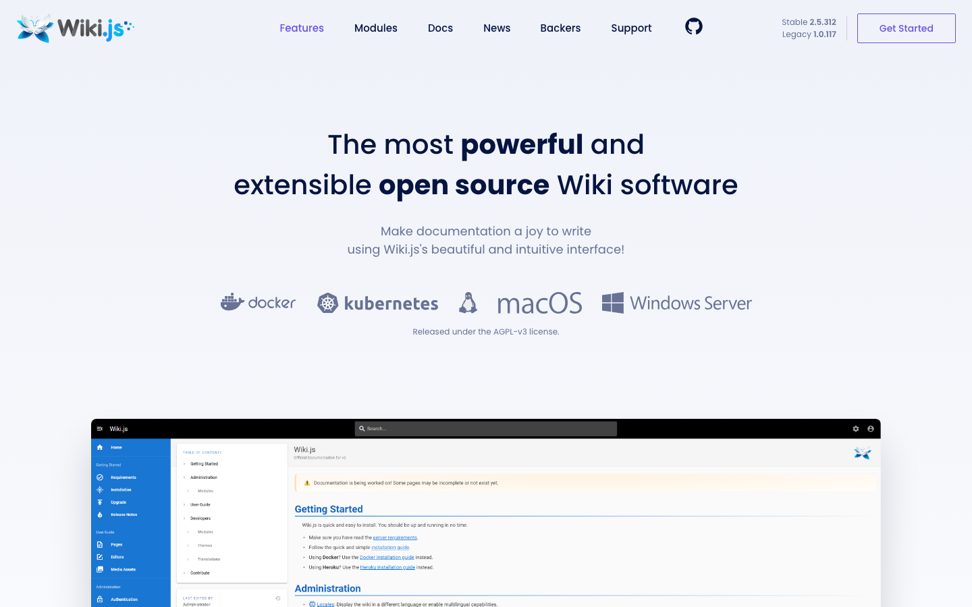Click the user account icon
This screenshot has height=607, width=972.
click(x=871, y=428)
